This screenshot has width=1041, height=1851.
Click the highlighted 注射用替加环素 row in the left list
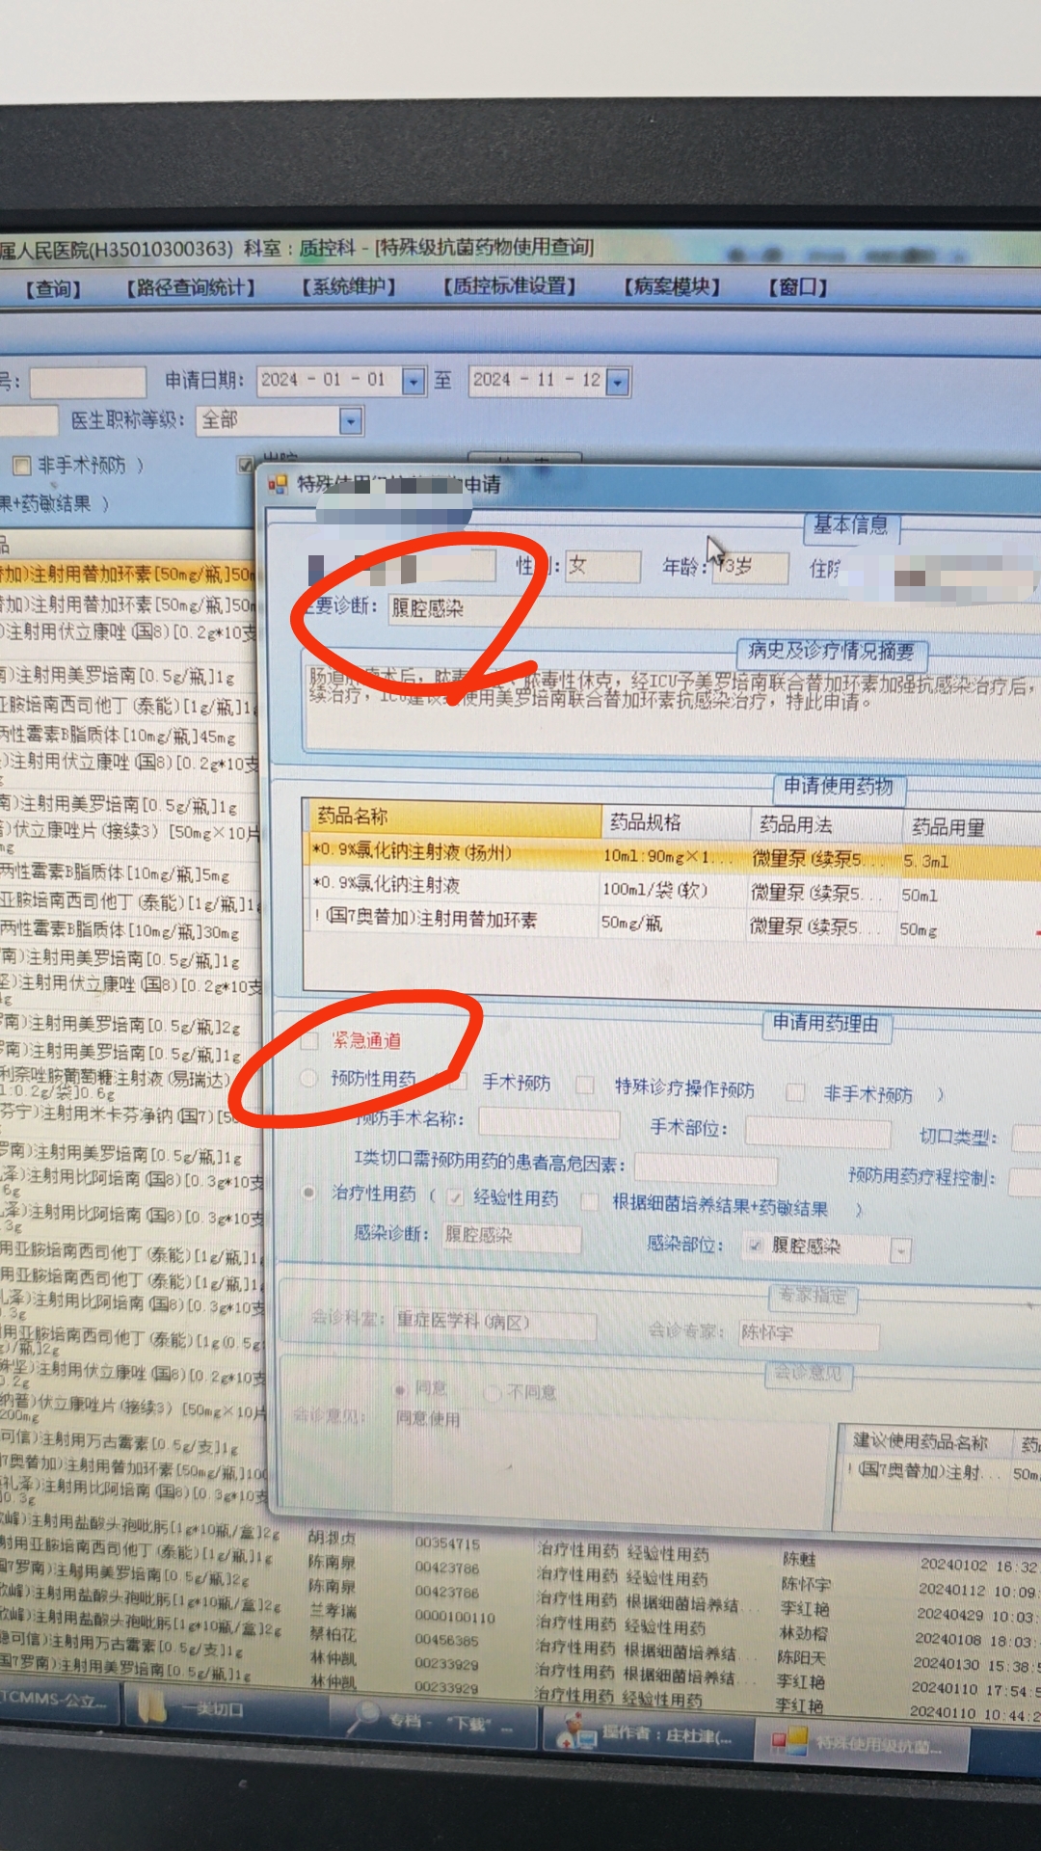(x=128, y=575)
